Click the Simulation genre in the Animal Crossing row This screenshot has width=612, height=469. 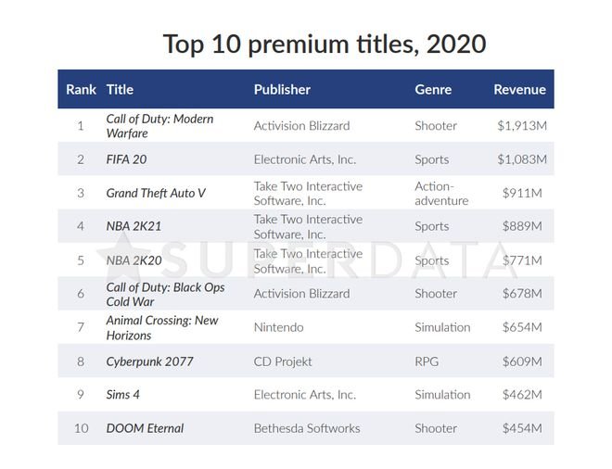click(442, 327)
